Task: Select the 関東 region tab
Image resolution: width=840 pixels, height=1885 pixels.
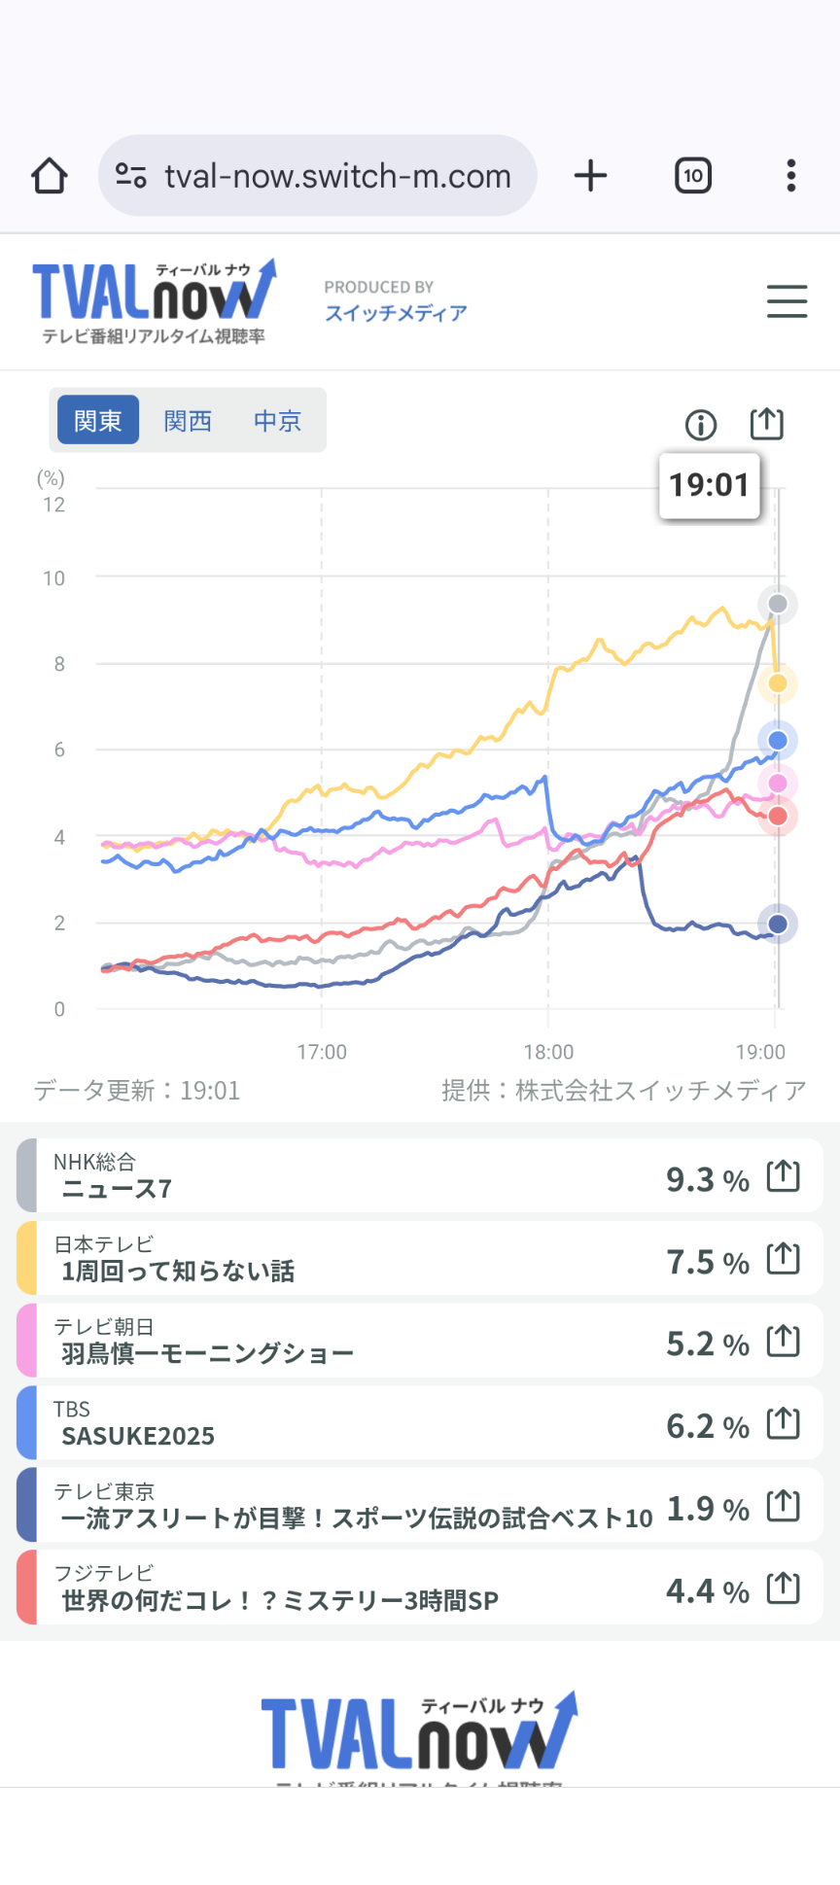Action: pyautogui.click(x=98, y=420)
